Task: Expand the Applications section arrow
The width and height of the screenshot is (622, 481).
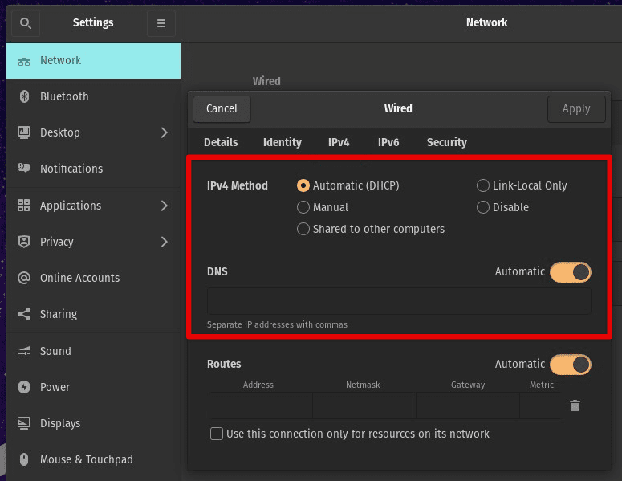Action: coord(164,206)
